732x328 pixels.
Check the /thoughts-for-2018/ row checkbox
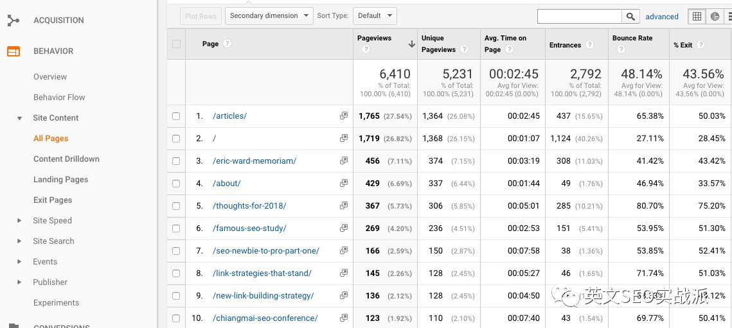click(176, 206)
